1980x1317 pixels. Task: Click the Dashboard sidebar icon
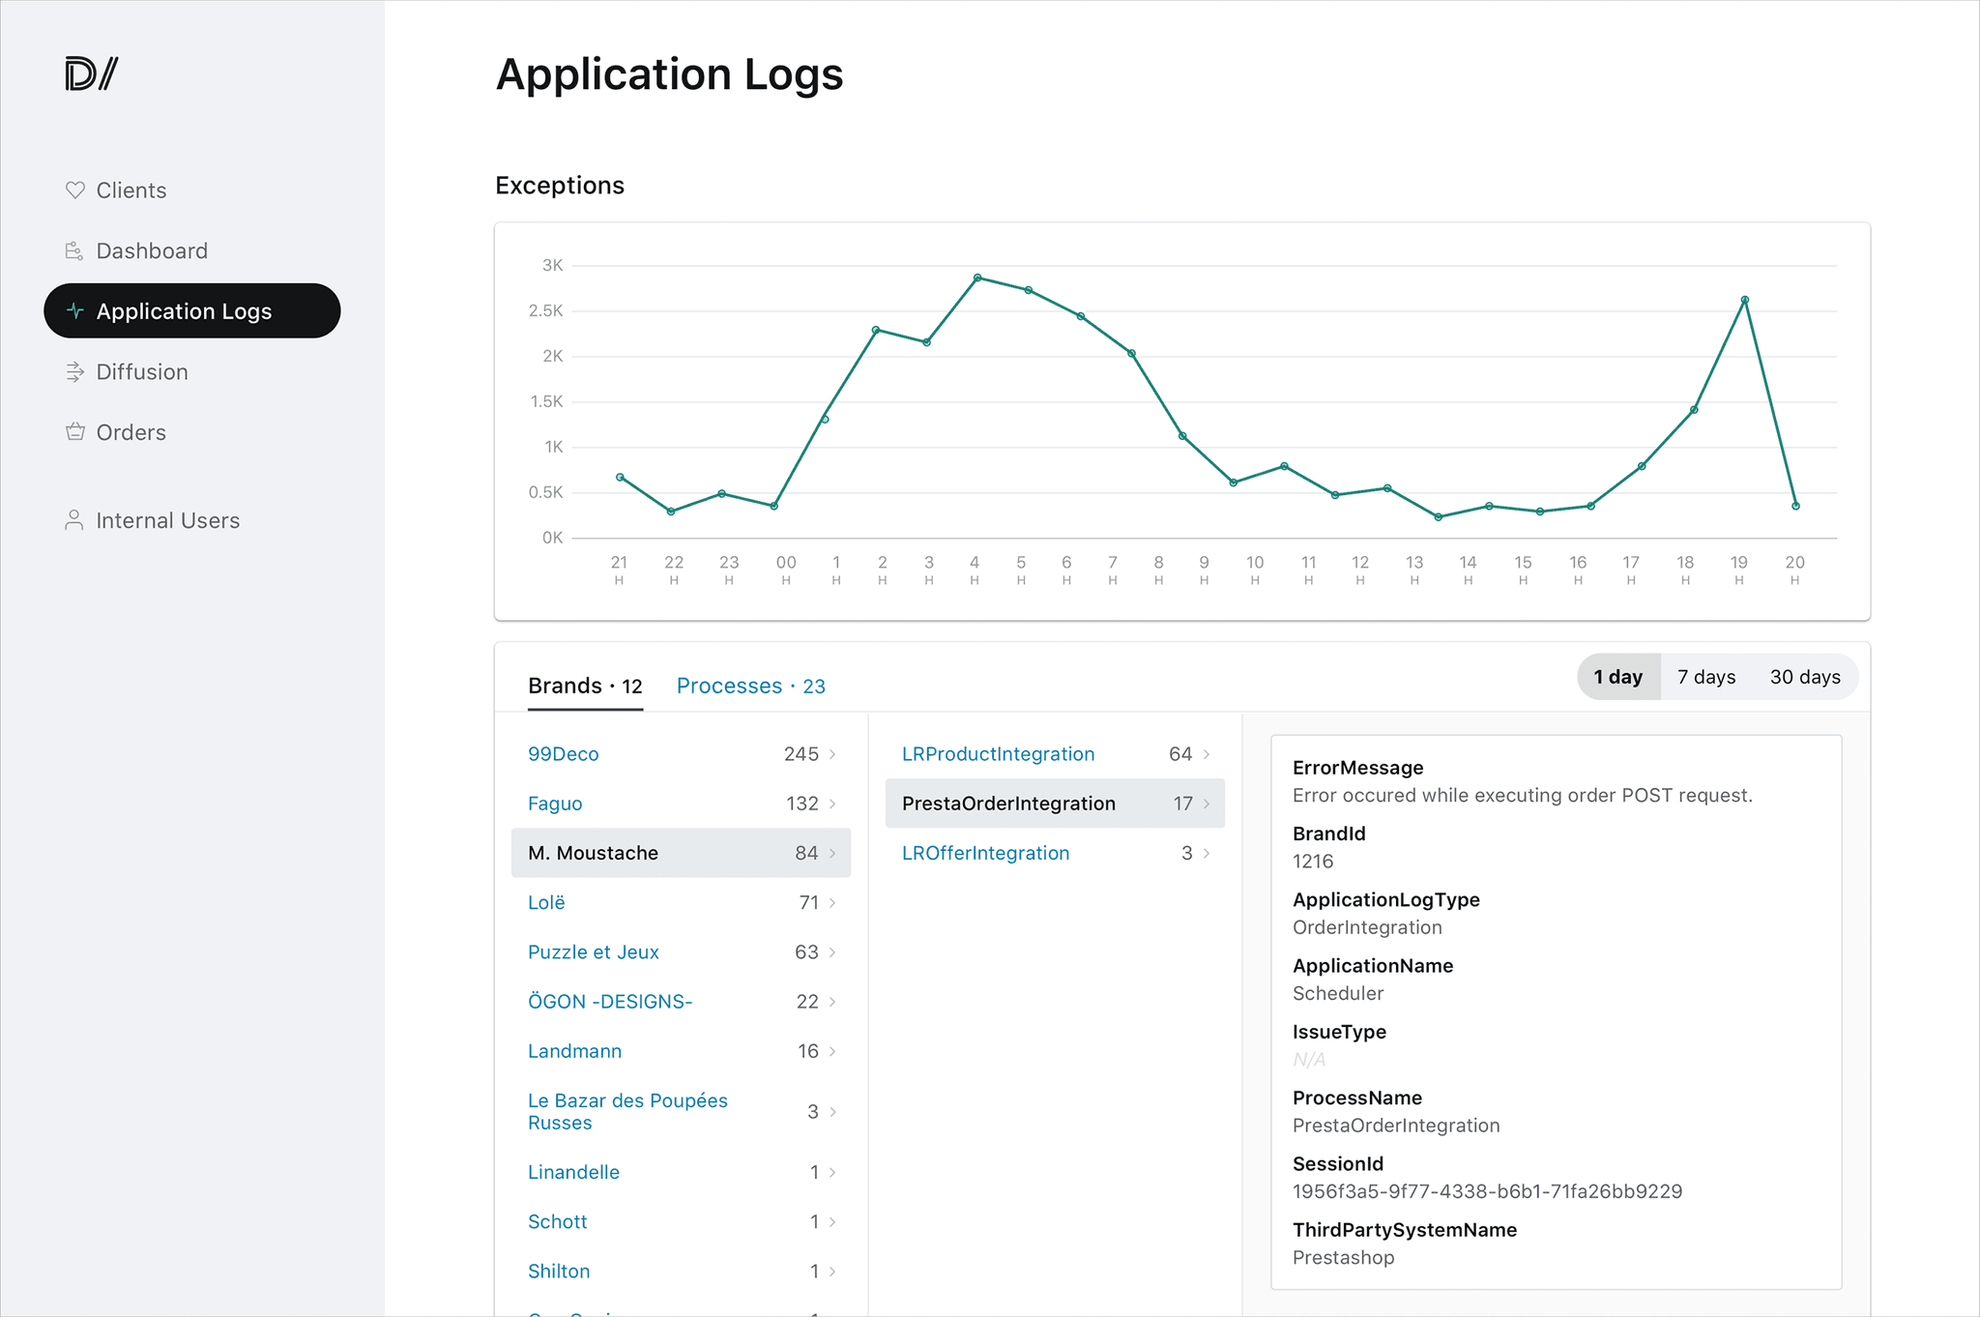coord(74,250)
